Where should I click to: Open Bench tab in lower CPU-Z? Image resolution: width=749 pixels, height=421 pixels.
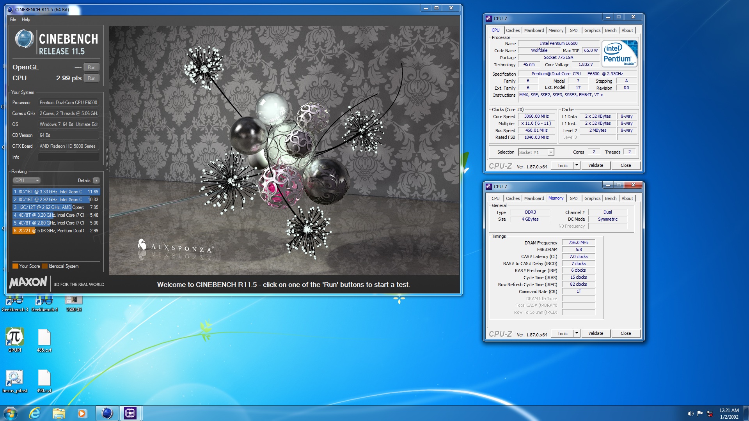tap(611, 198)
